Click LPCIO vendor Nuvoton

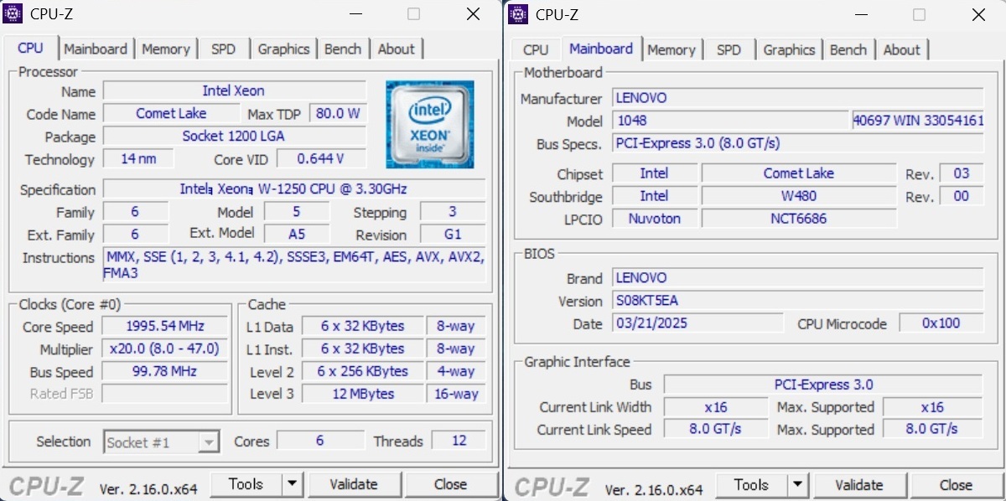[x=655, y=218]
